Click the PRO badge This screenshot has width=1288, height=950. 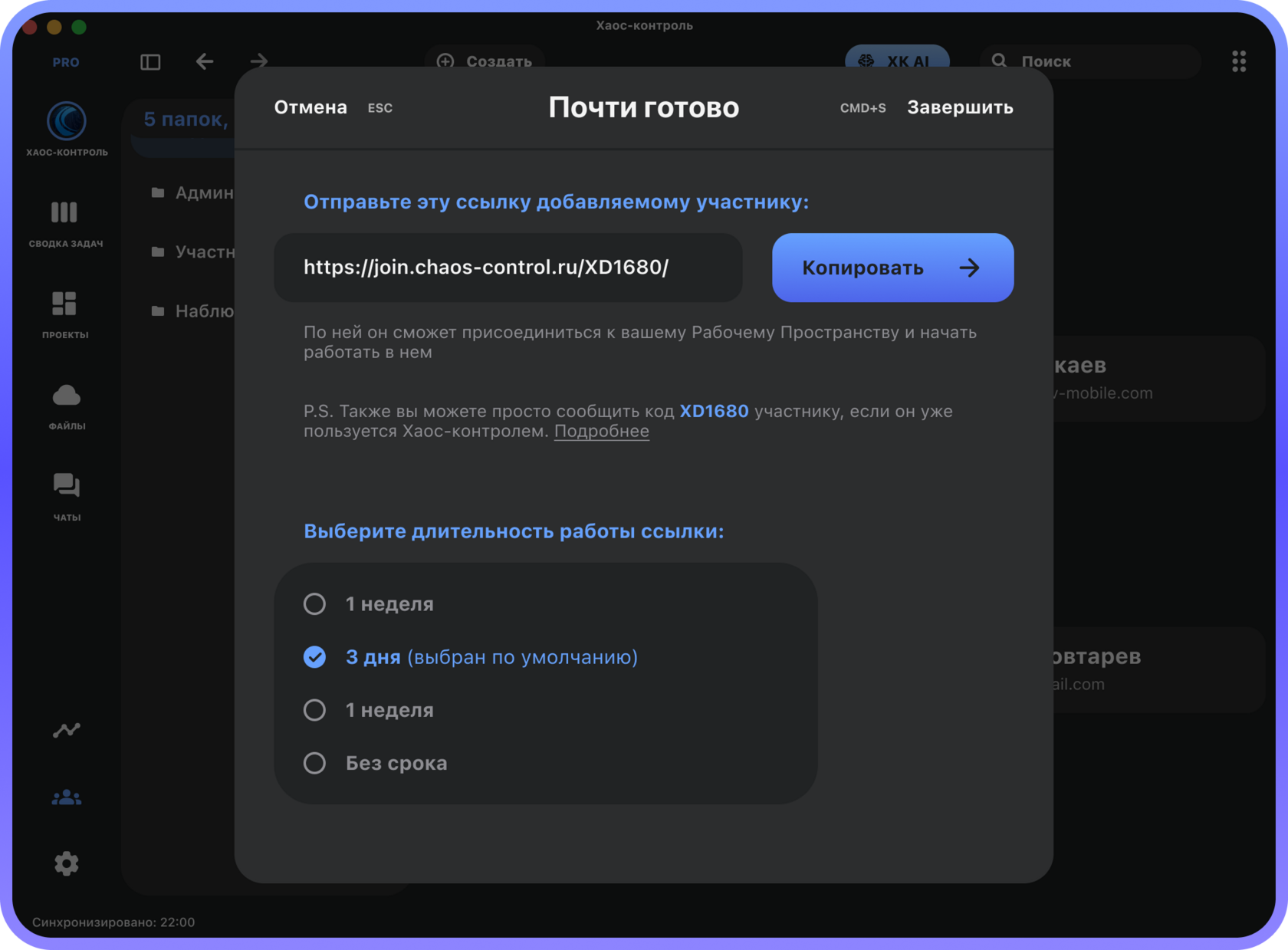(66, 62)
